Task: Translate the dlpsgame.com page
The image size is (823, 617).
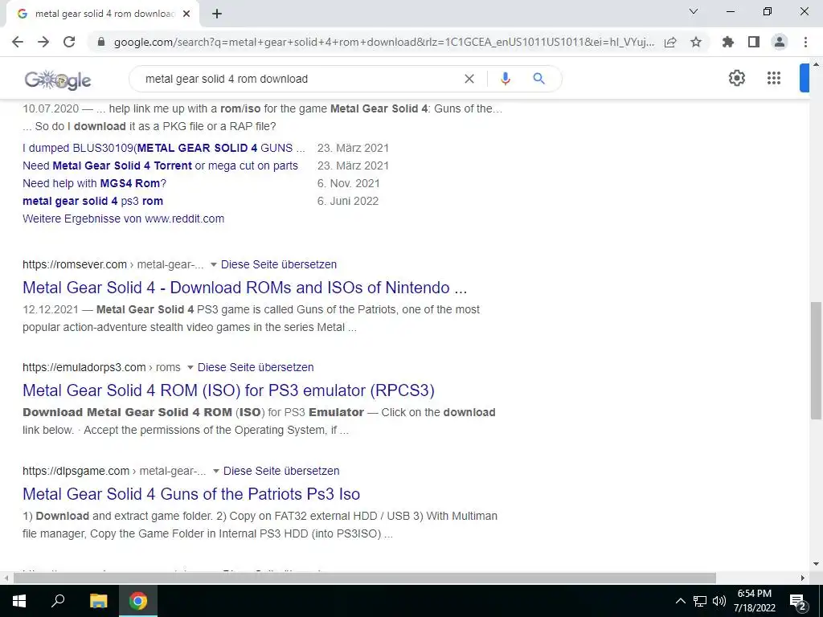Action: pyautogui.click(x=281, y=471)
